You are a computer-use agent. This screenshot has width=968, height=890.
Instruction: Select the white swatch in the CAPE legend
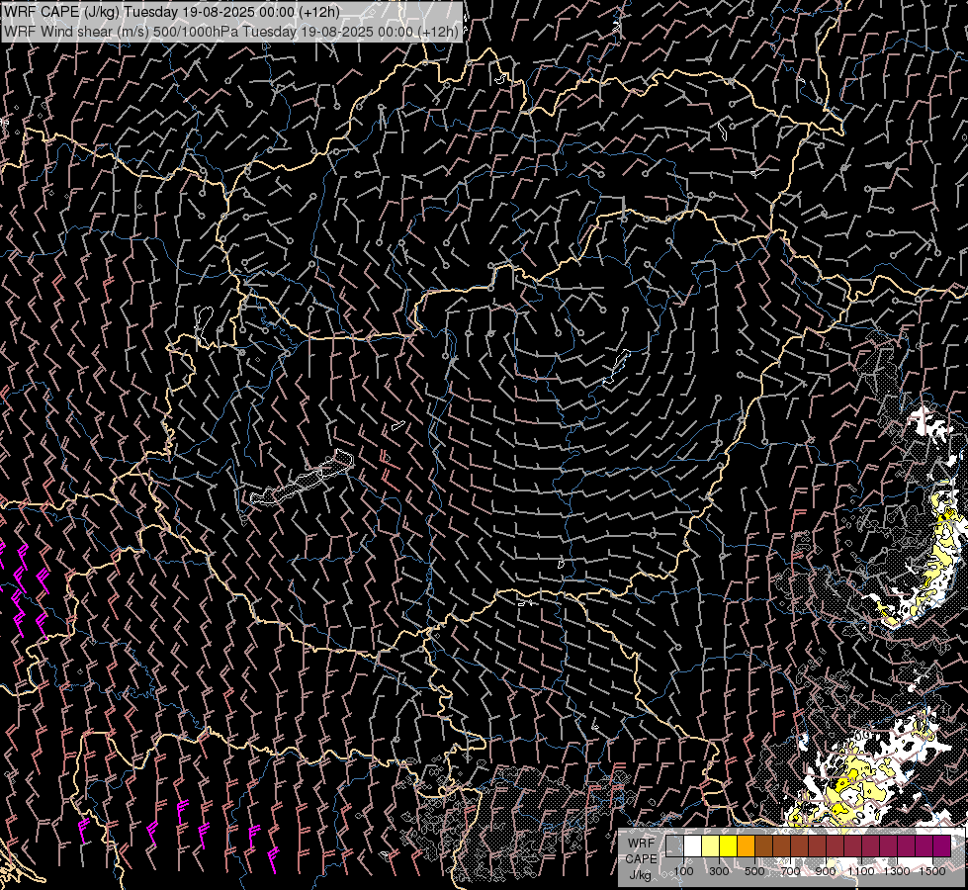[693, 845]
